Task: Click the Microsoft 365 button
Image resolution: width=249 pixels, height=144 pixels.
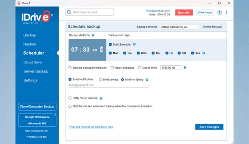Action: click(37, 123)
